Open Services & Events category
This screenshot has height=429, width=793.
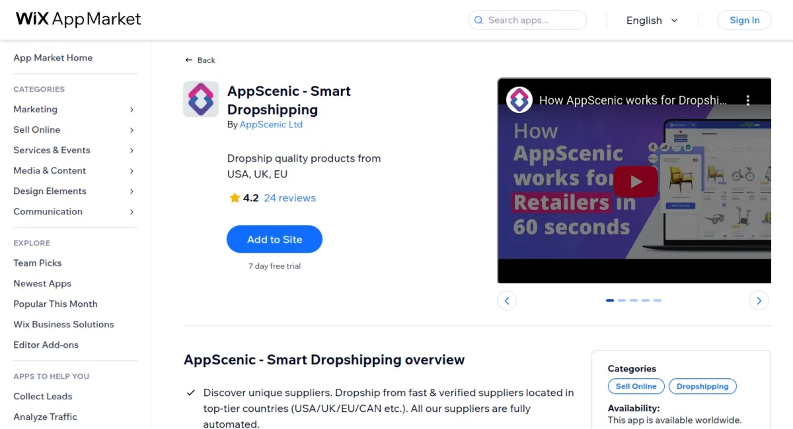point(52,150)
